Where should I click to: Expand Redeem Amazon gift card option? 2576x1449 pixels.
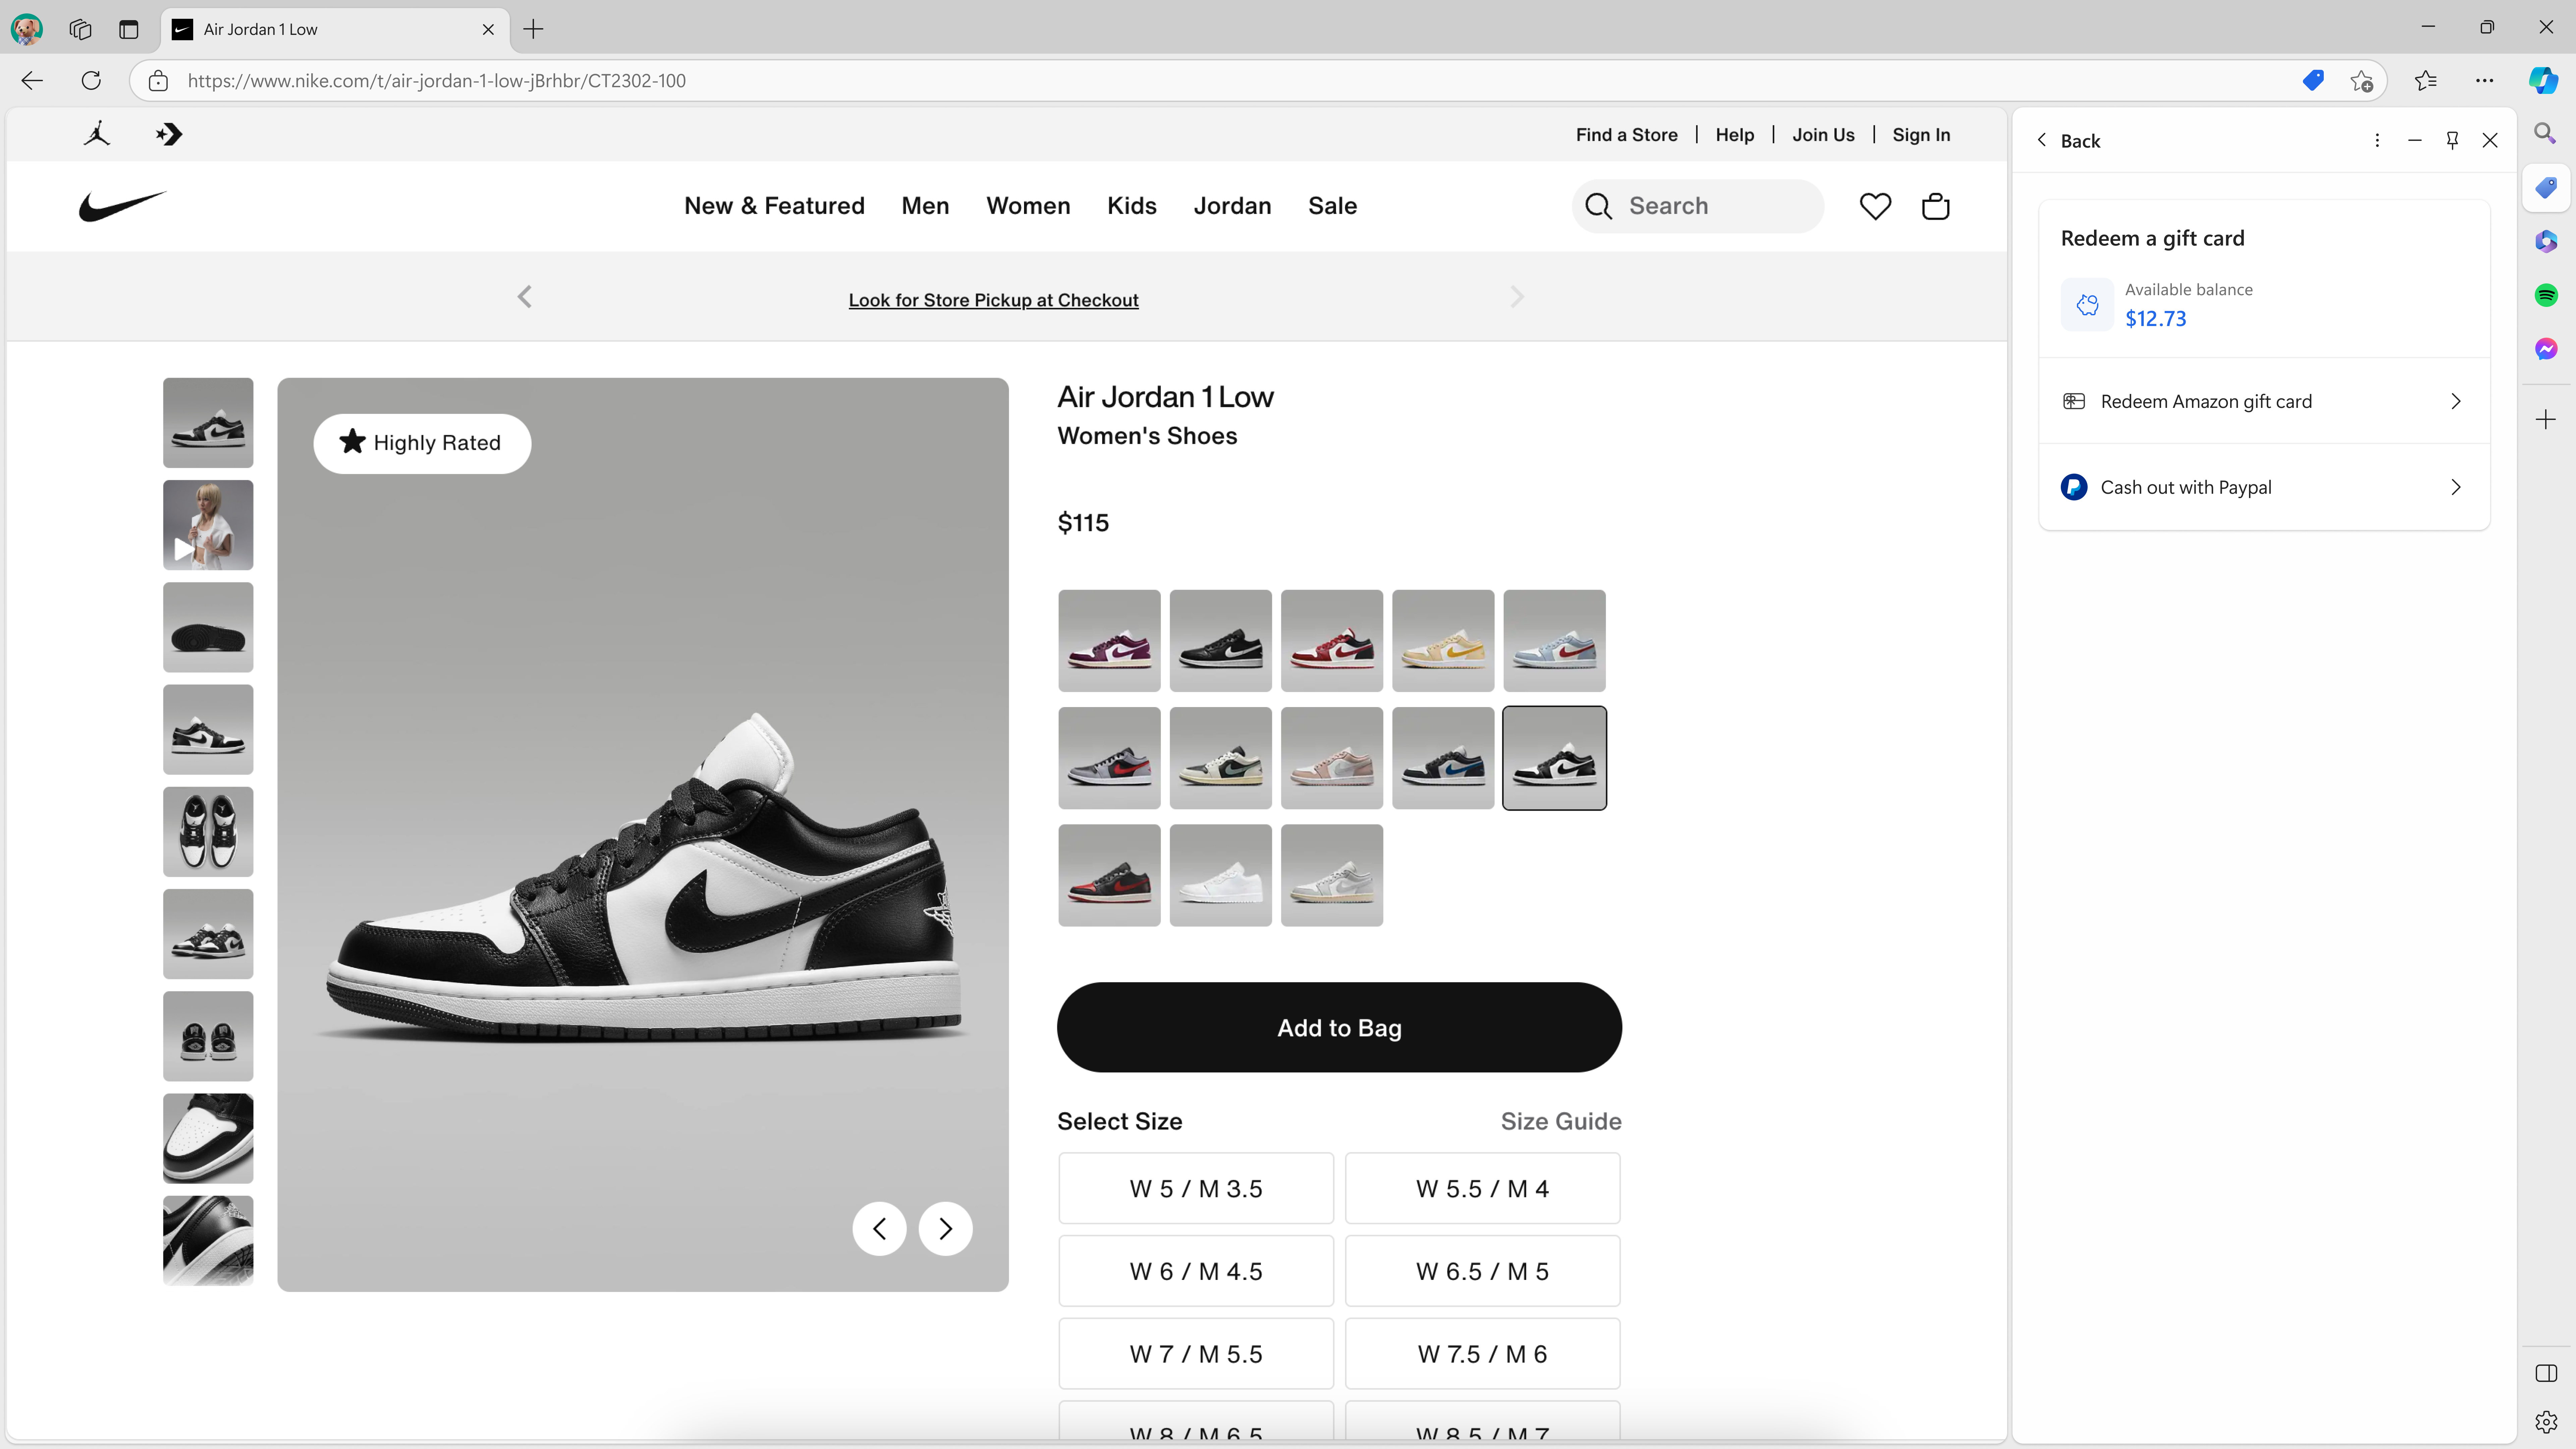pos(2264,401)
